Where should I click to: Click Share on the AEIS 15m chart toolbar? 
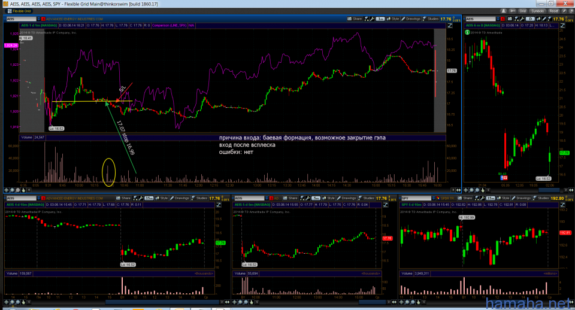(x=123, y=198)
